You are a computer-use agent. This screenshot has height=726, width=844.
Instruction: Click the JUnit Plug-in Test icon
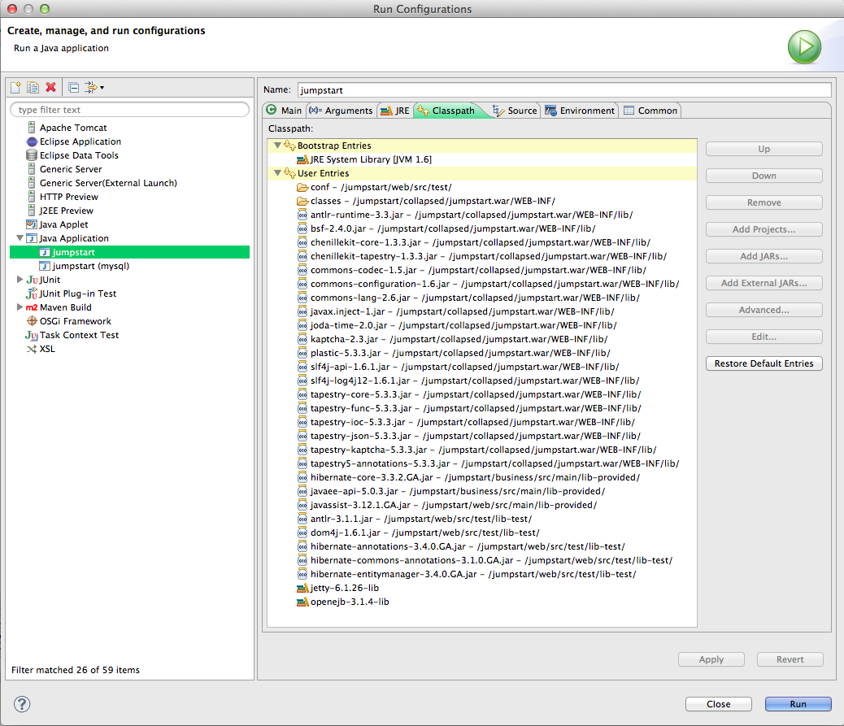click(32, 293)
